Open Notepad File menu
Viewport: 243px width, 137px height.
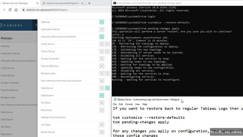pyautogui.click(x=115, y=104)
